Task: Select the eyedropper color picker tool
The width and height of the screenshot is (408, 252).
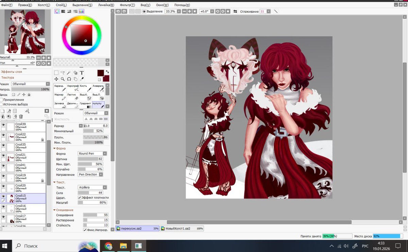Action: pyautogui.click(x=82, y=79)
